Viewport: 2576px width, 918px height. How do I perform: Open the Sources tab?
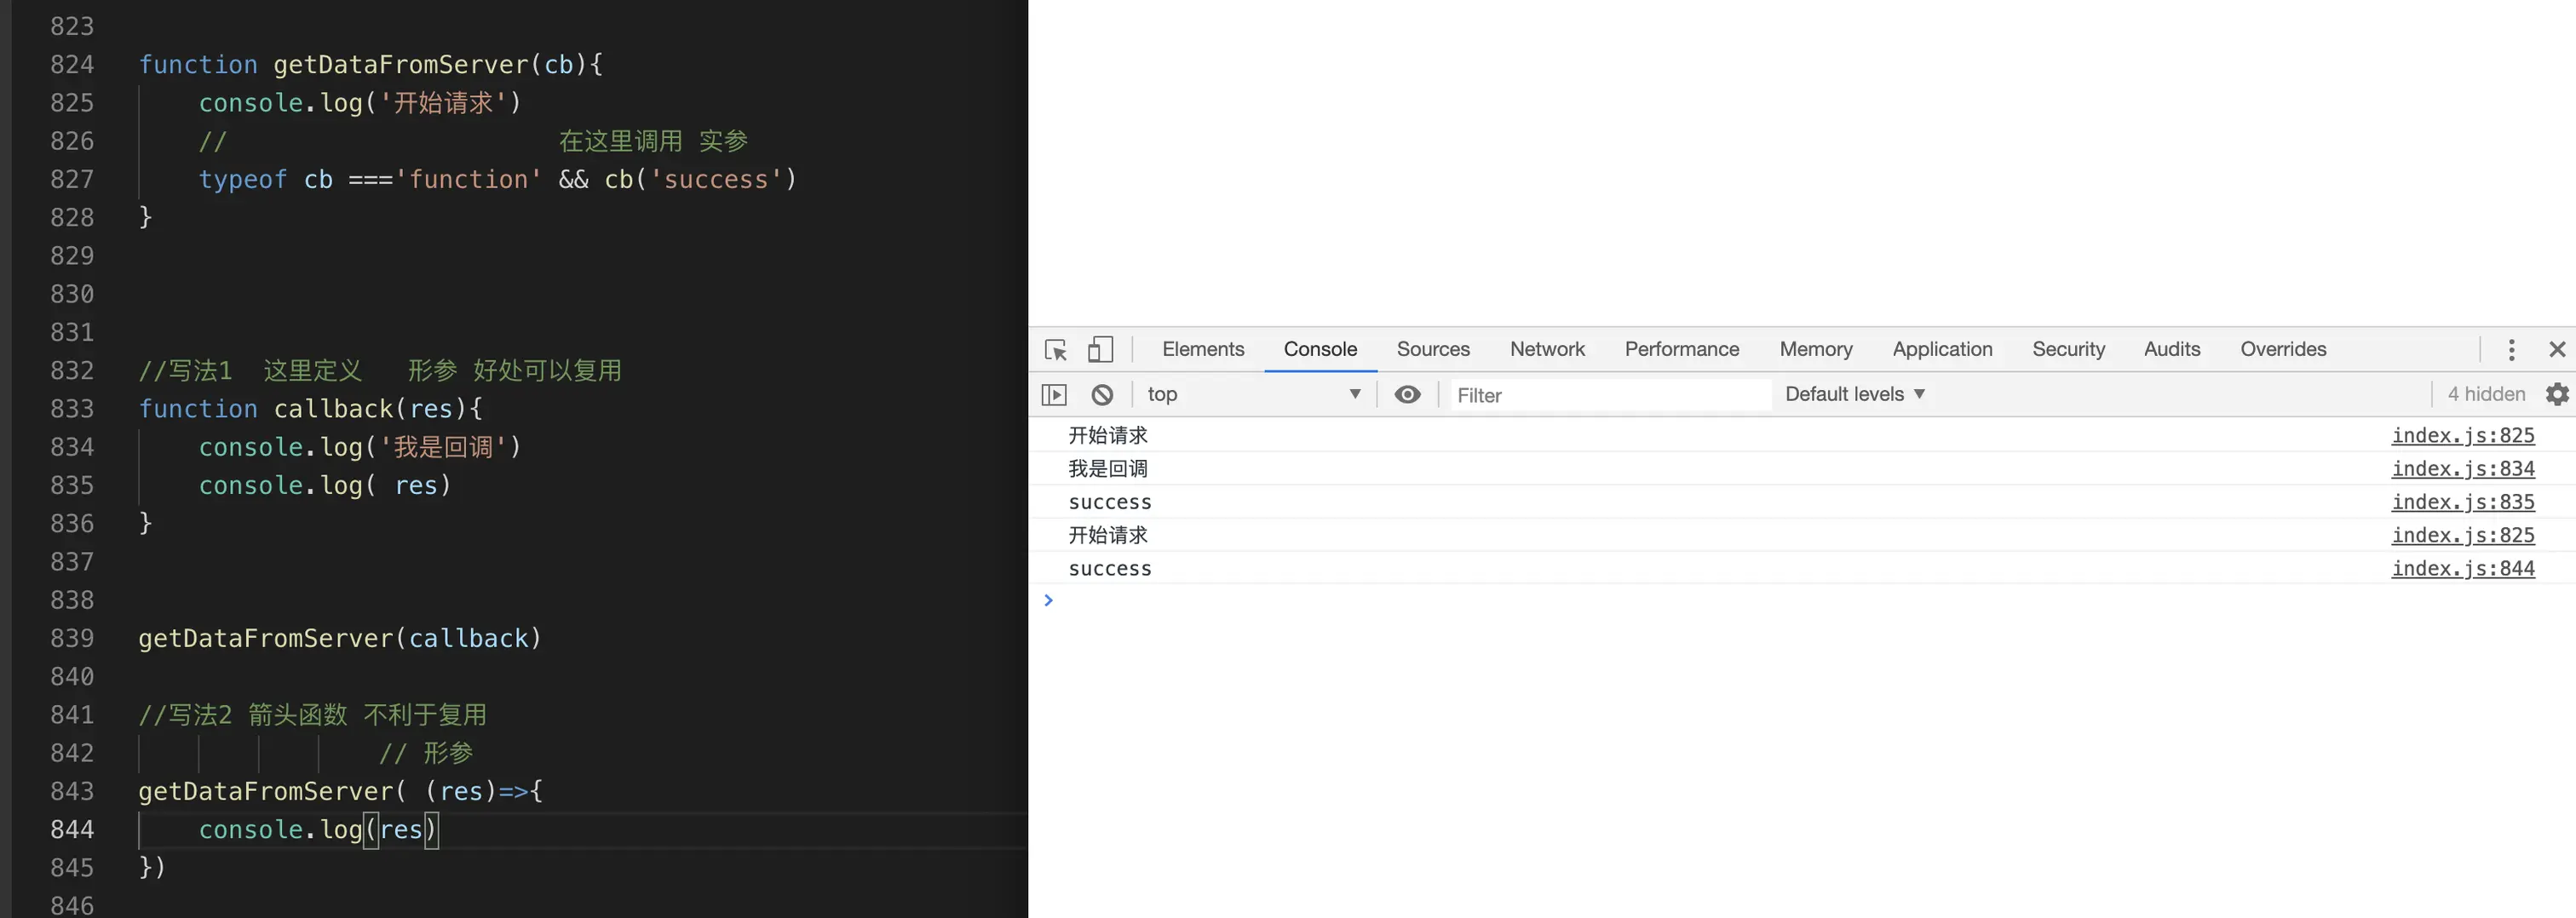click(1433, 349)
